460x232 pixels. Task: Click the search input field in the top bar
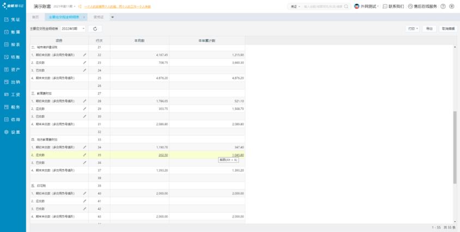point(323,6)
